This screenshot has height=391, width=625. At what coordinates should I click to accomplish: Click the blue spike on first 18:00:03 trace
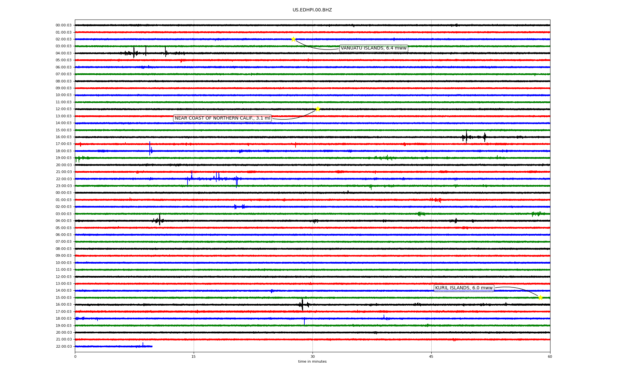tap(150, 149)
